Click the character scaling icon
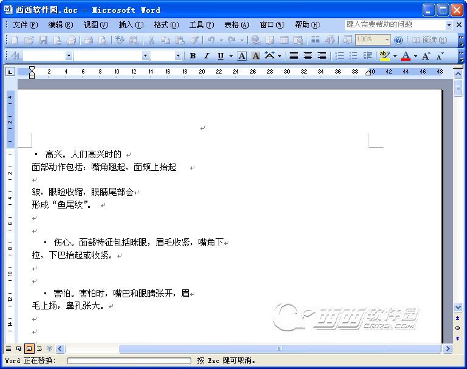Screen dimensions: 467x369 click(270, 55)
